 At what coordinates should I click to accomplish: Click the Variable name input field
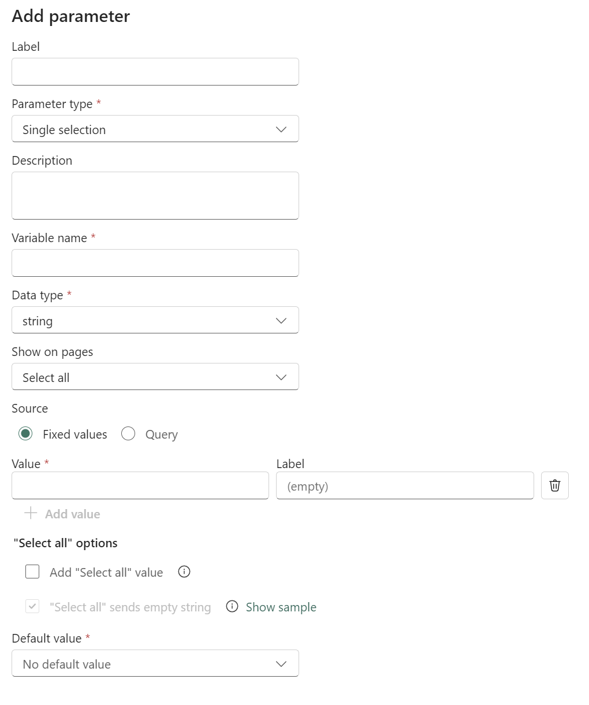155,262
